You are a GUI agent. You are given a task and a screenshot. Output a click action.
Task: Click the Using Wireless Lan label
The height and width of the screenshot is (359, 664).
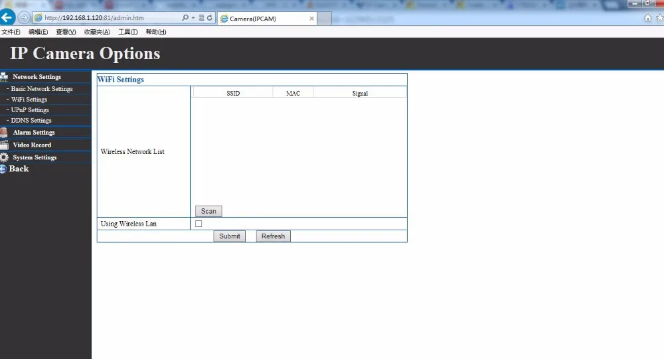[x=129, y=224]
